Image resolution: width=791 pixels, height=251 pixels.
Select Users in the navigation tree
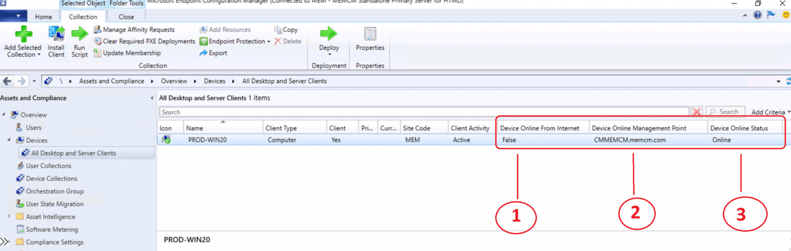tap(34, 128)
